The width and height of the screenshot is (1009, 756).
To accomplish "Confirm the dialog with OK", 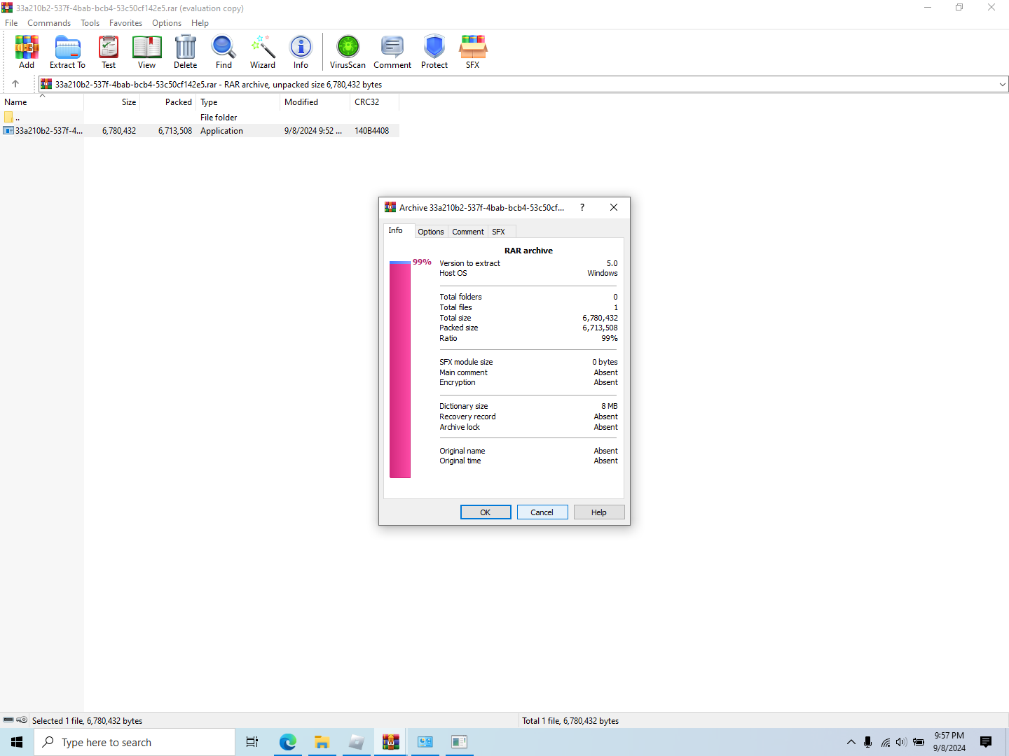I will pos(486,512).
